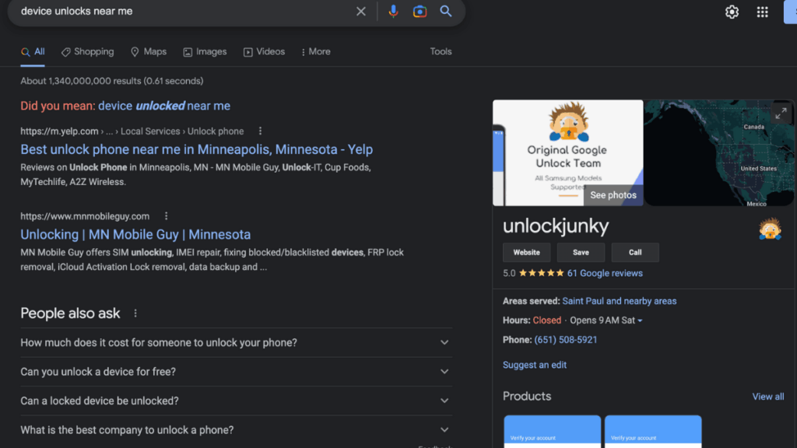The image size is (797, 448).
Task: Click the phone number (651) 508-5921
Action: pos(566,340)
